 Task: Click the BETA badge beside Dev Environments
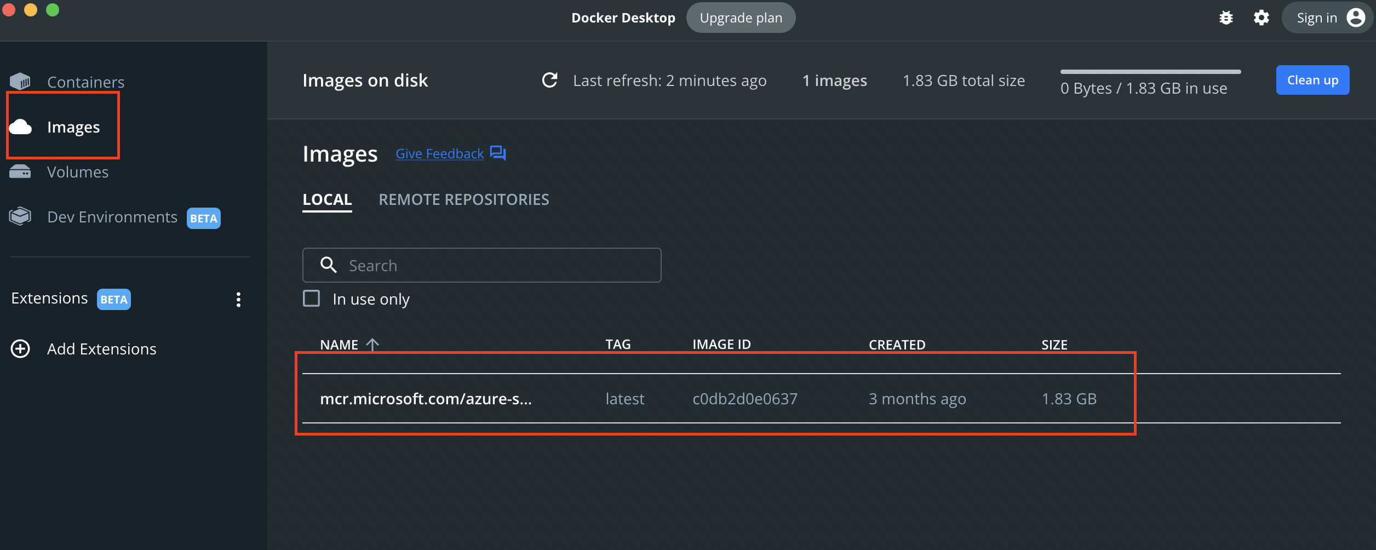pyautogui.click(x=204, y=218)
